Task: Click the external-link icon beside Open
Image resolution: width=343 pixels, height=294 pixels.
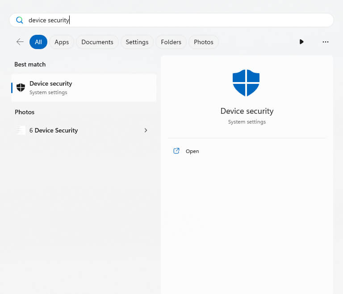Action: point(176,151)
